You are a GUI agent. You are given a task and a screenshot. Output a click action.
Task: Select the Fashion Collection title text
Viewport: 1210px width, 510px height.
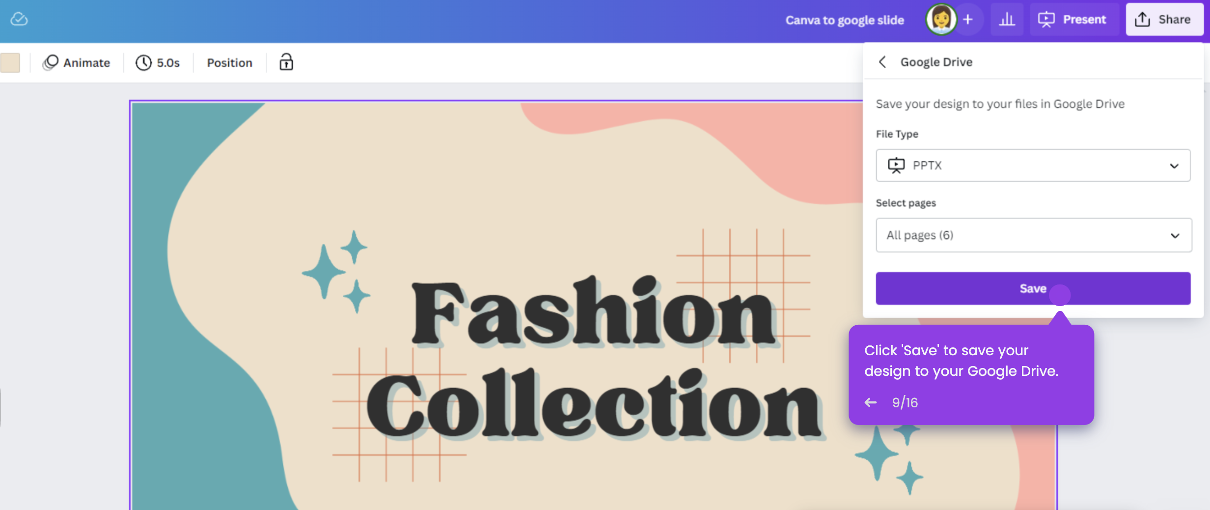point(593,359)
